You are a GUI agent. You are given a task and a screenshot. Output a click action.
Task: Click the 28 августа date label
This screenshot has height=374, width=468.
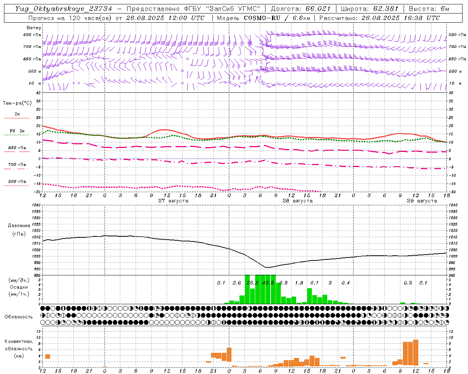click(x=298, y=201)
